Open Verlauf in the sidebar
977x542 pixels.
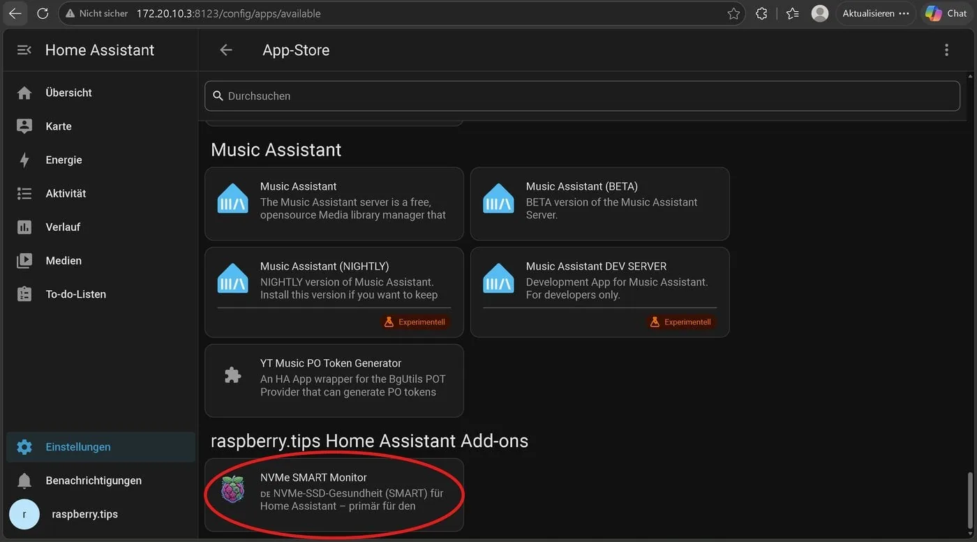[100, 227]
